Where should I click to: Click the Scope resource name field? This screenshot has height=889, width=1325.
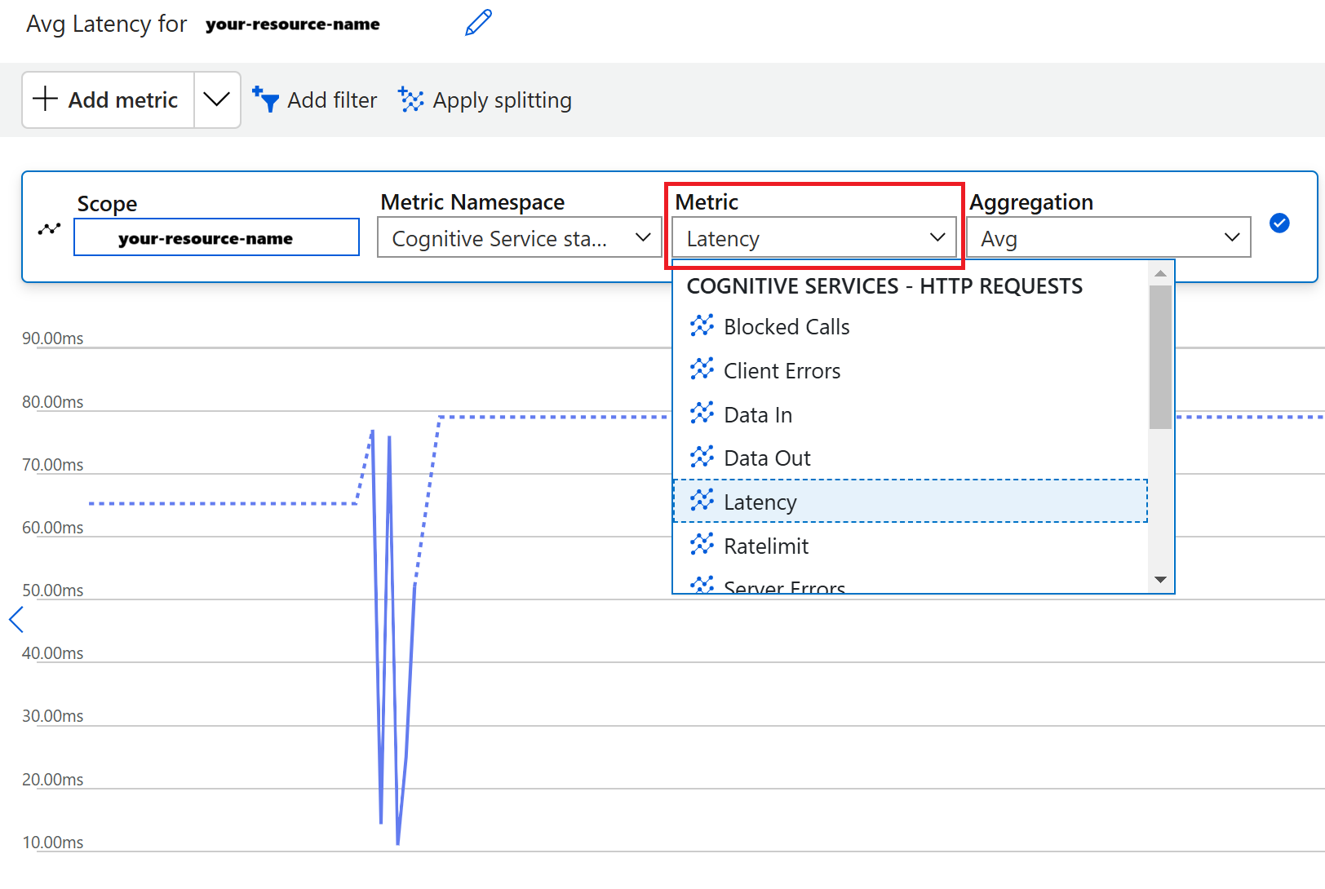(216, 237)
